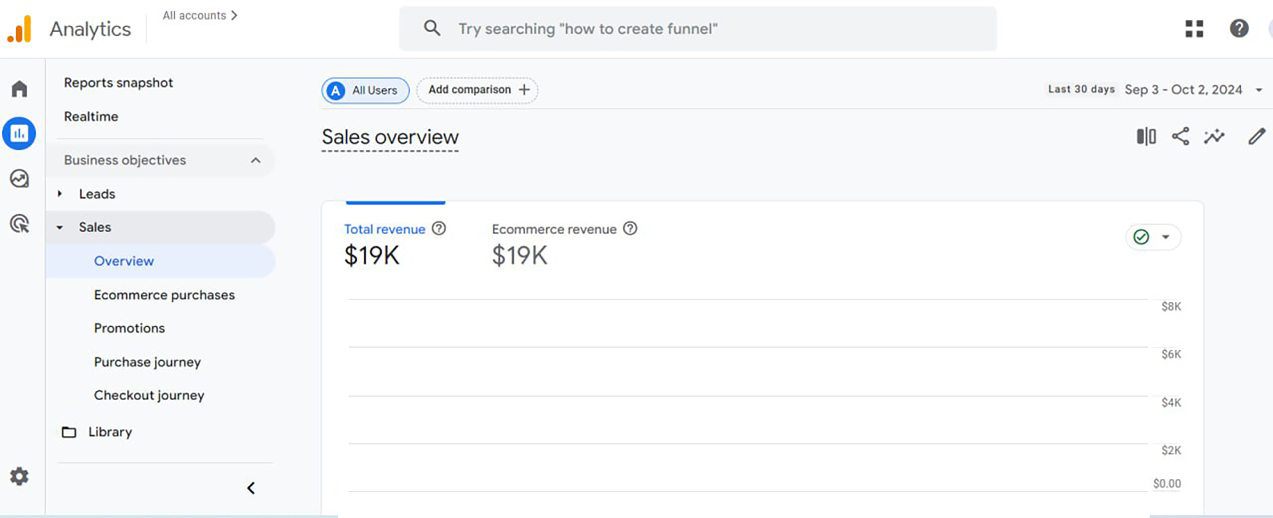Click the All Users 'A' badge

tap(336, 90)
